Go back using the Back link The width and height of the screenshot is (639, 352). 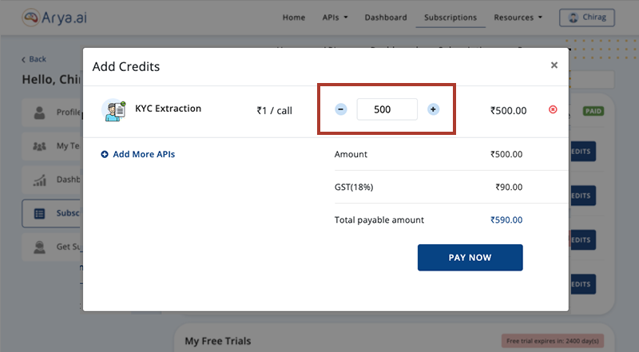tap(34, 59)
